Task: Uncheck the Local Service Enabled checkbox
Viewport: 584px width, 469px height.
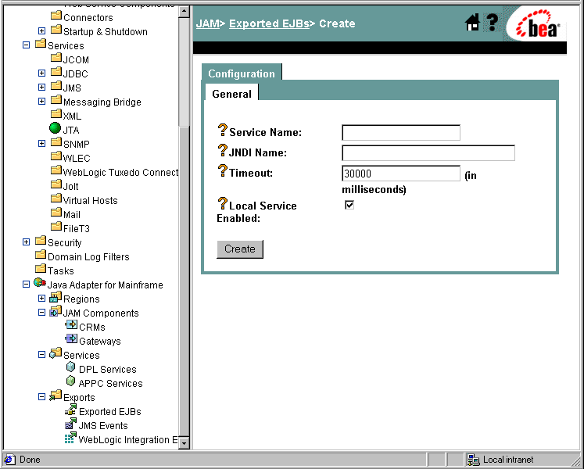Action: (x=349, y=205)
